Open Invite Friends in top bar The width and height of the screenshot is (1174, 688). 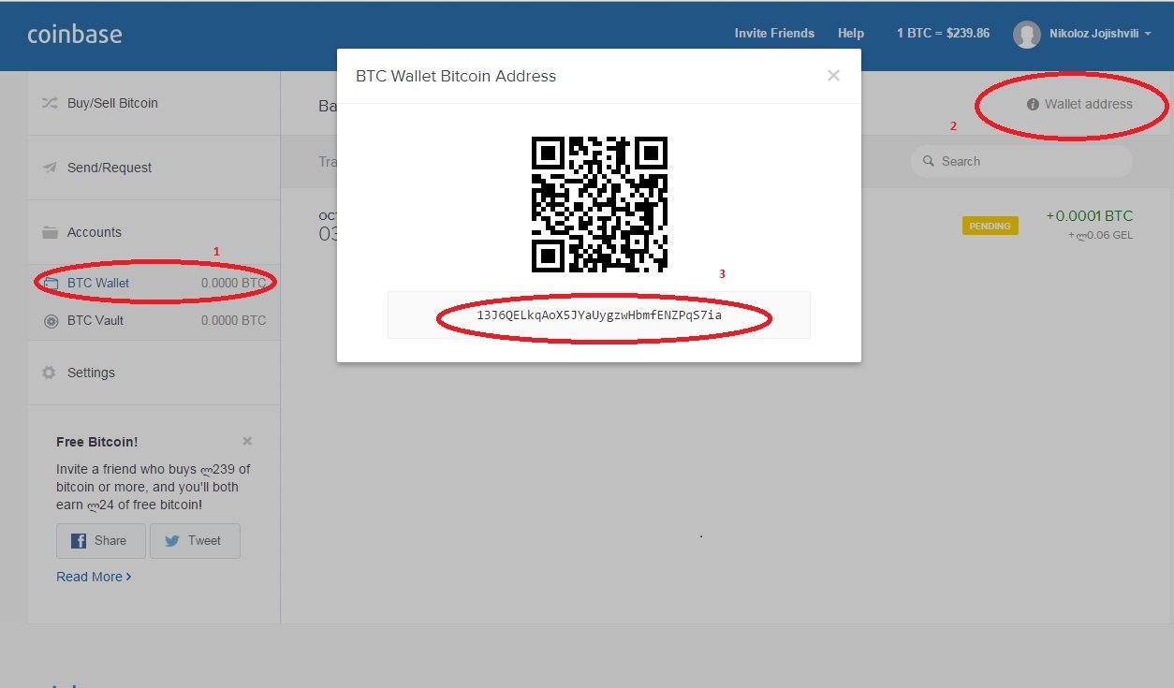coord(774,33)
